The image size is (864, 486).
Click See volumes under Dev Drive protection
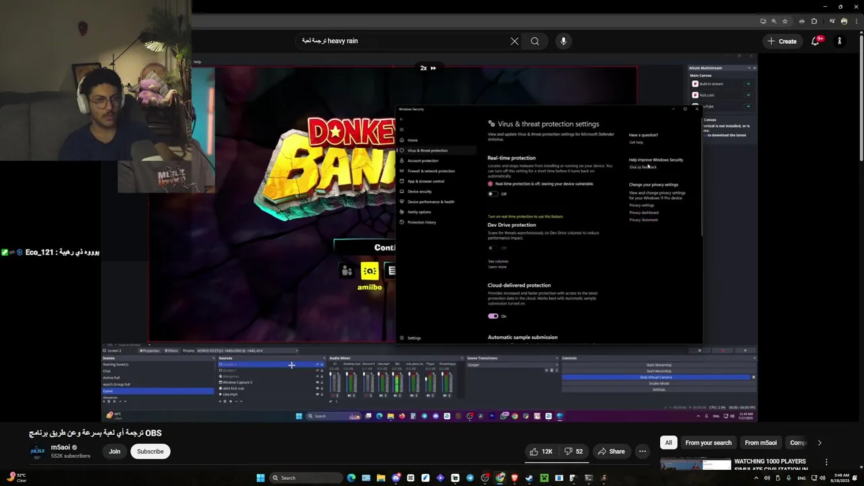498,261
